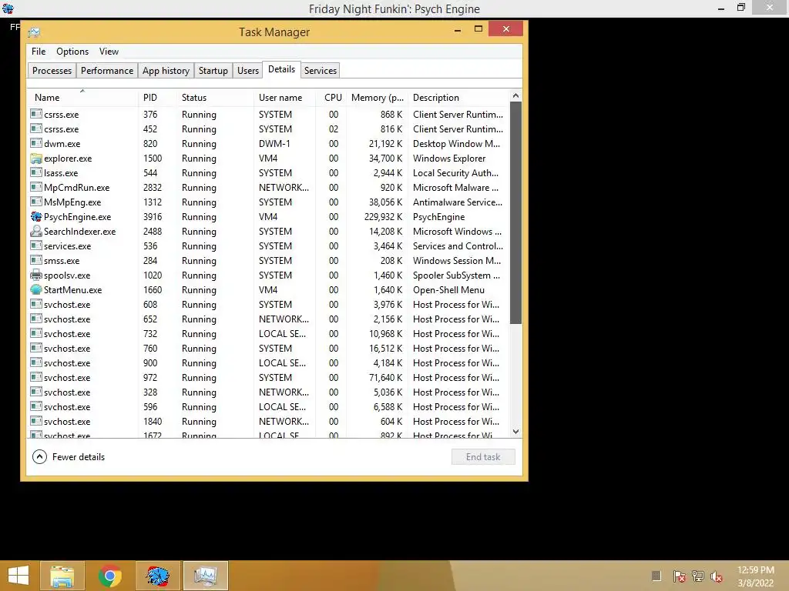789x591 pixels.
Task: Click PID 3916 in the PsychEngine row
Action: click(x=153, y=216)
